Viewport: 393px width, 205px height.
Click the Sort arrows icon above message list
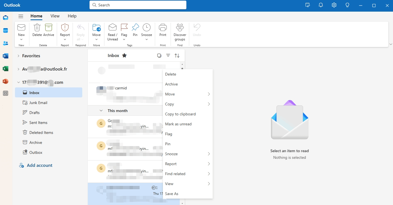coord(177,56)
